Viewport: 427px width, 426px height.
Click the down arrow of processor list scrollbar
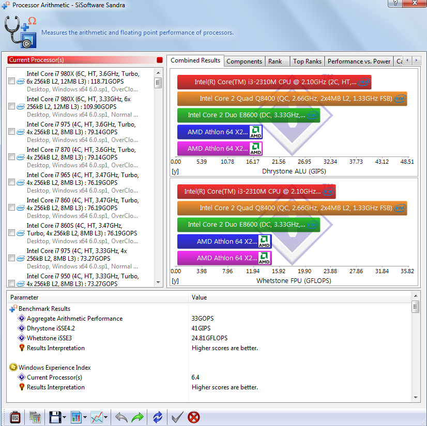point(158,282)
